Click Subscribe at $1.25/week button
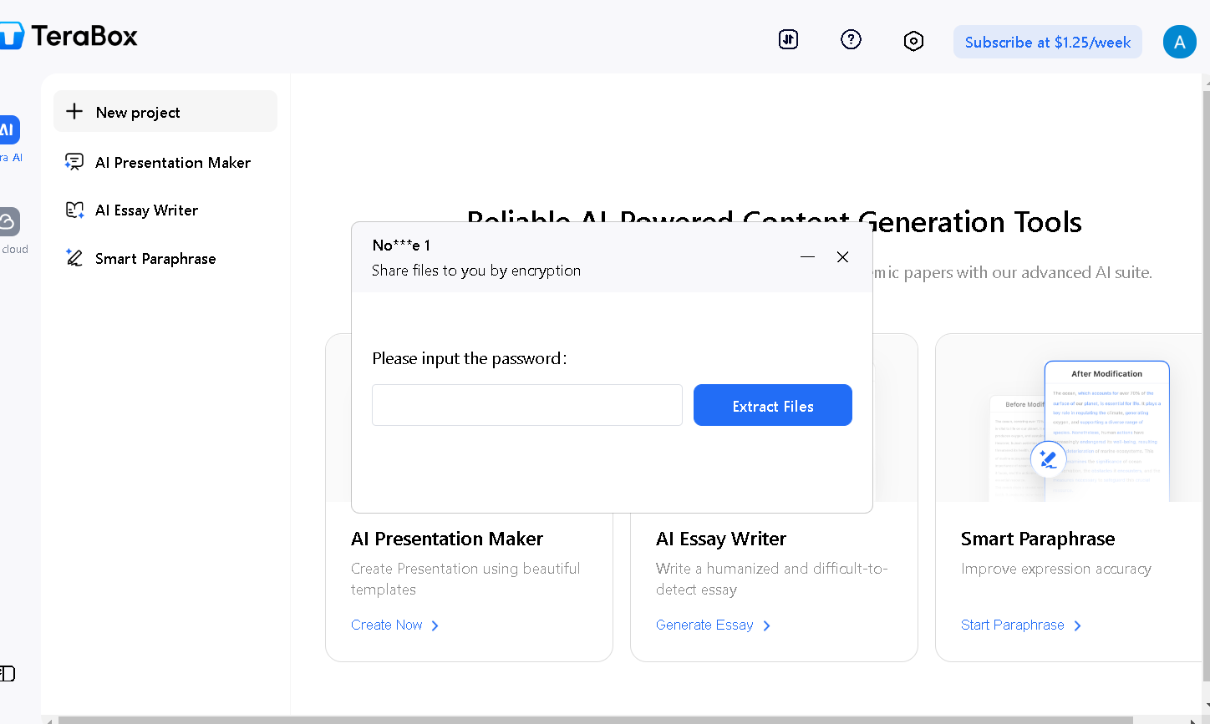The height and width of the screenshot is (724, 1210). [1047, 42]
